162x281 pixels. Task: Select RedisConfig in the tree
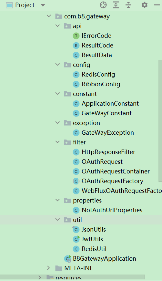coord(98,75)
